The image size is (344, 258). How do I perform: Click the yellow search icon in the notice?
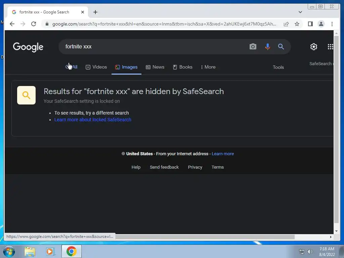click(x=26, y=95)
